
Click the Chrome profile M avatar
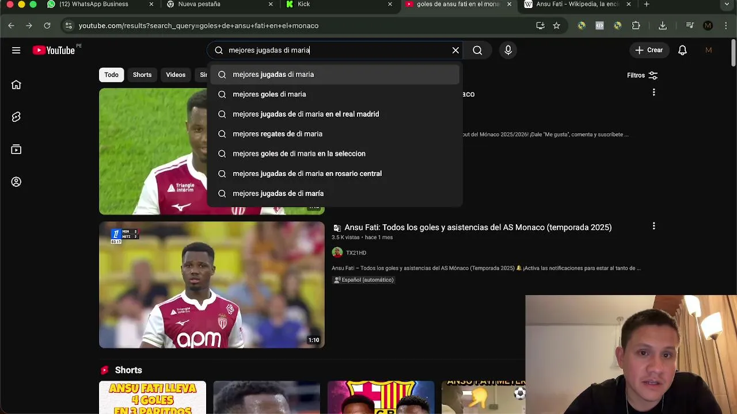708,25
